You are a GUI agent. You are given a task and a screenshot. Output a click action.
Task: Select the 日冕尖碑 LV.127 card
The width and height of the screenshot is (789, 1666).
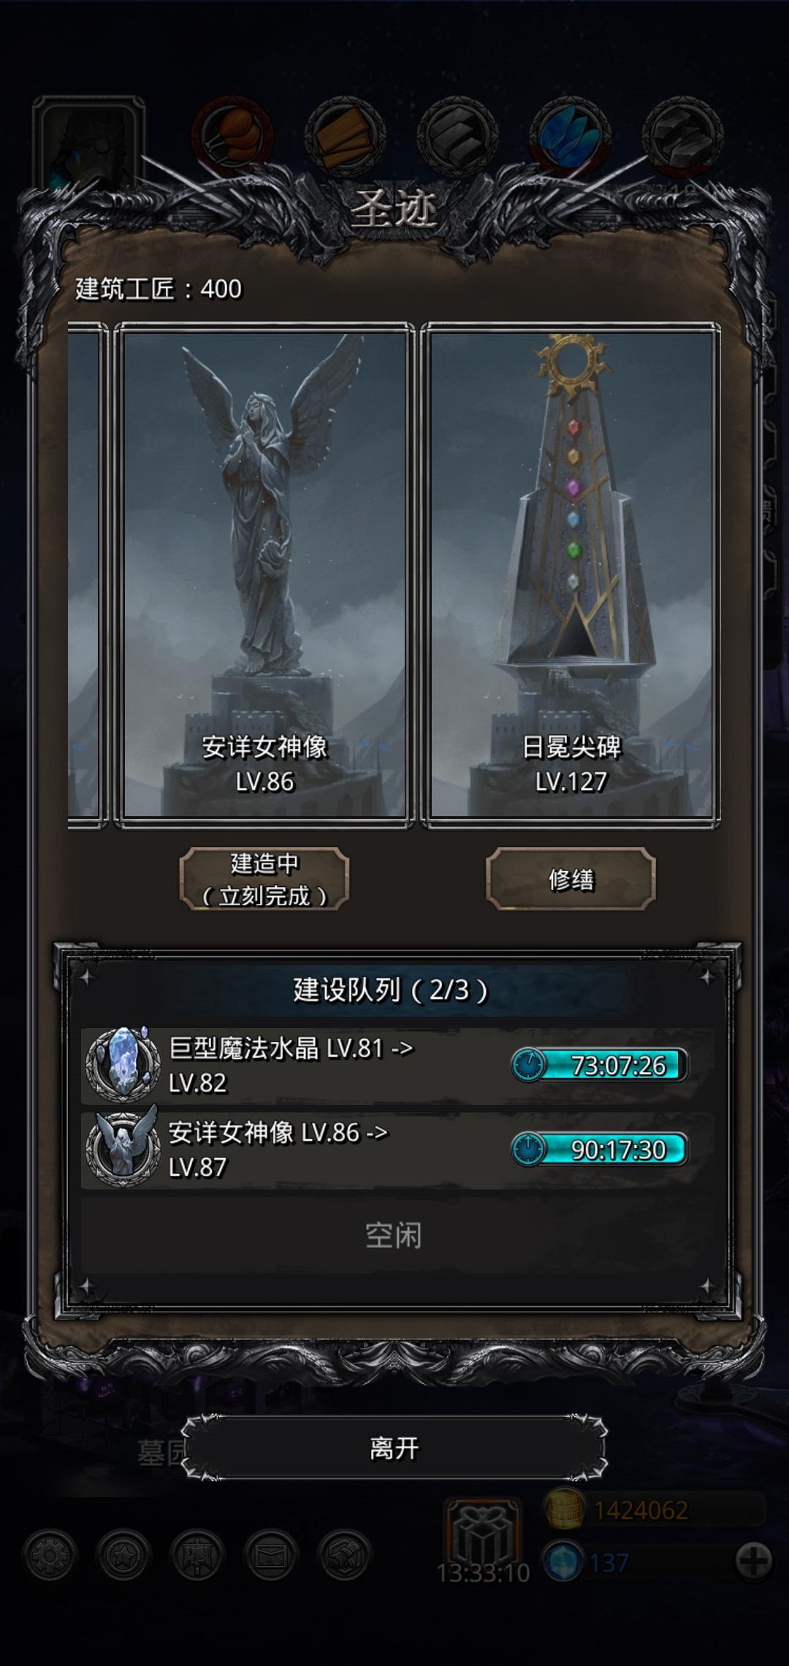pos(571,576)
